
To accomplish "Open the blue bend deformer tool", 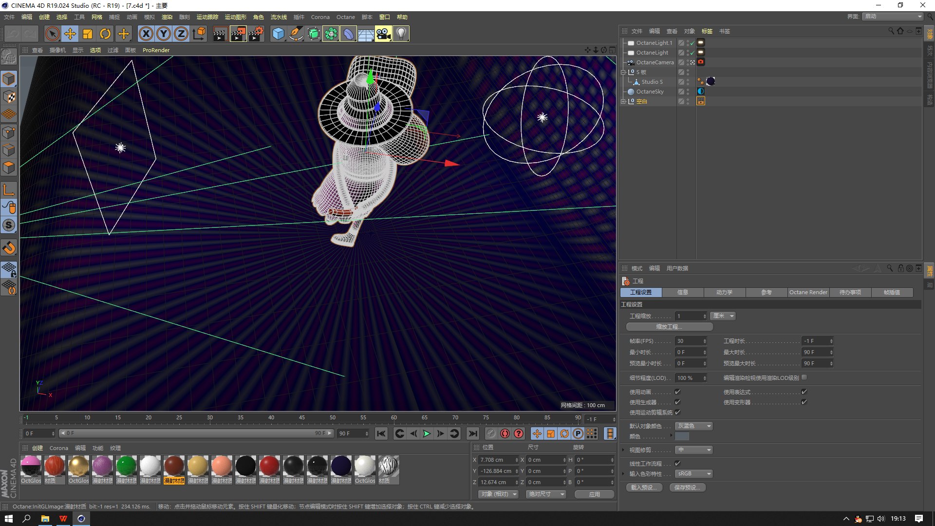I will pyautogui.click(x=349, y=34).
